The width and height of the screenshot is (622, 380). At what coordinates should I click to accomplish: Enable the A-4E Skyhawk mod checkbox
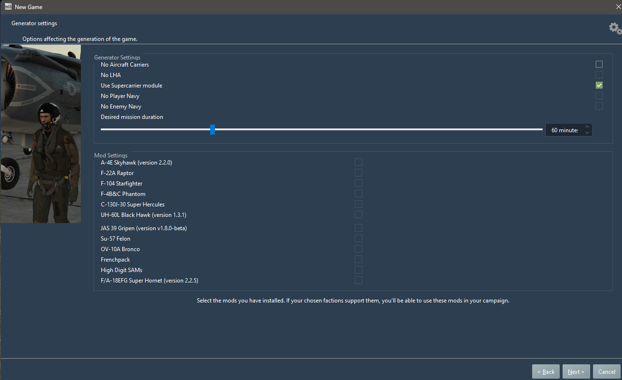point(359,162)
